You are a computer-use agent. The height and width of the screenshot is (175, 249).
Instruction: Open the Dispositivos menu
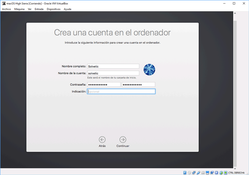[53, 9]
